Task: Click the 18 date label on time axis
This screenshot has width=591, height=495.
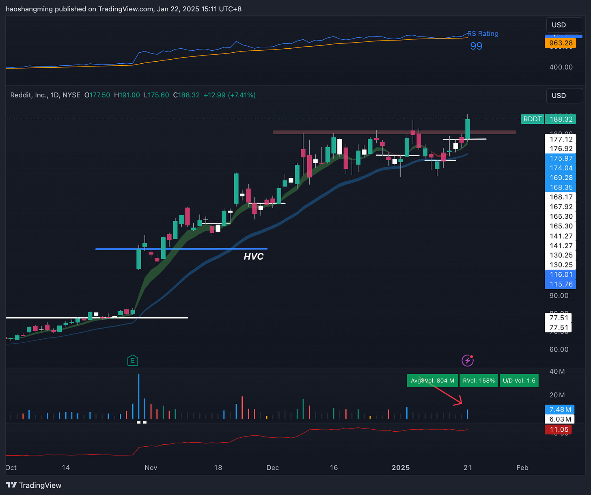Action: [218, 468]
